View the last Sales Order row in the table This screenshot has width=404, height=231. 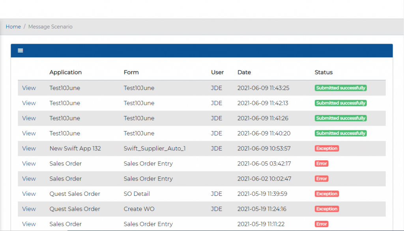(29, 223)
